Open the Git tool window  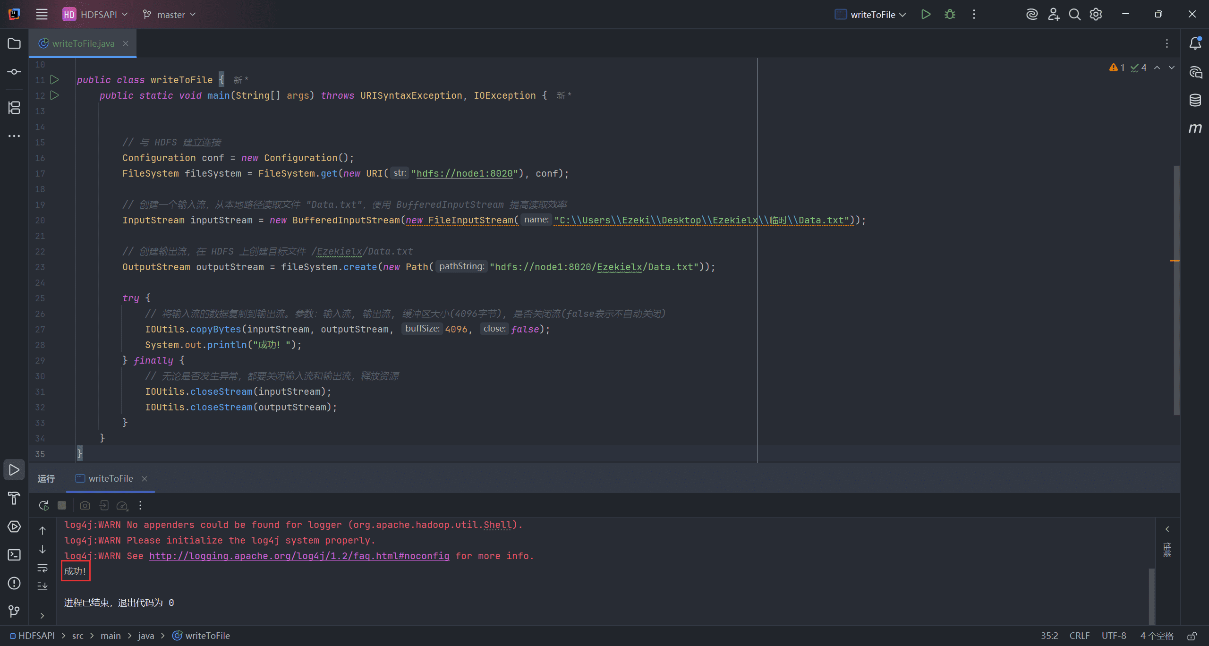click(x=14, y=612)
